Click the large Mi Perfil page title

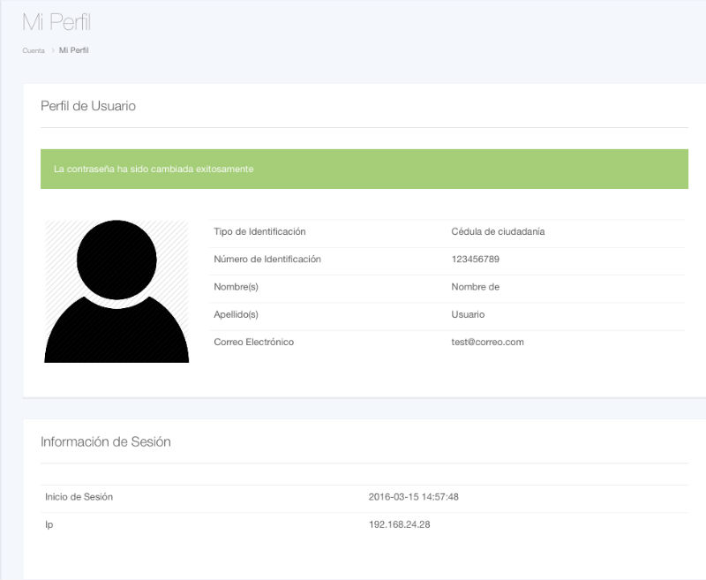pyautogui.click(x=56, y=23)
